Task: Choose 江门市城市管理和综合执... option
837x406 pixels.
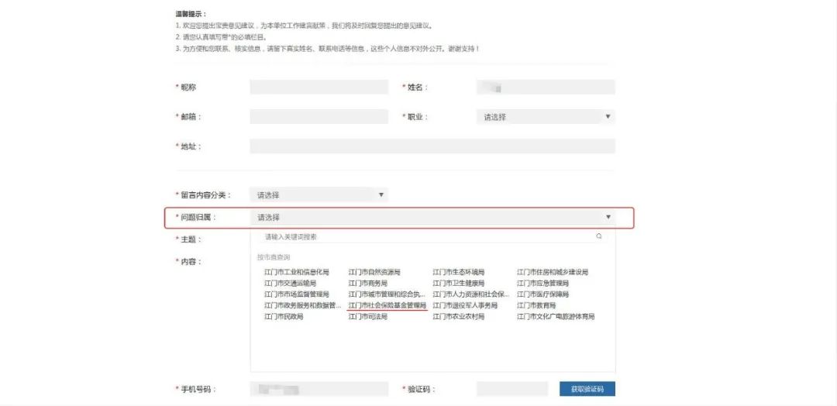Action: coord(387,294)
